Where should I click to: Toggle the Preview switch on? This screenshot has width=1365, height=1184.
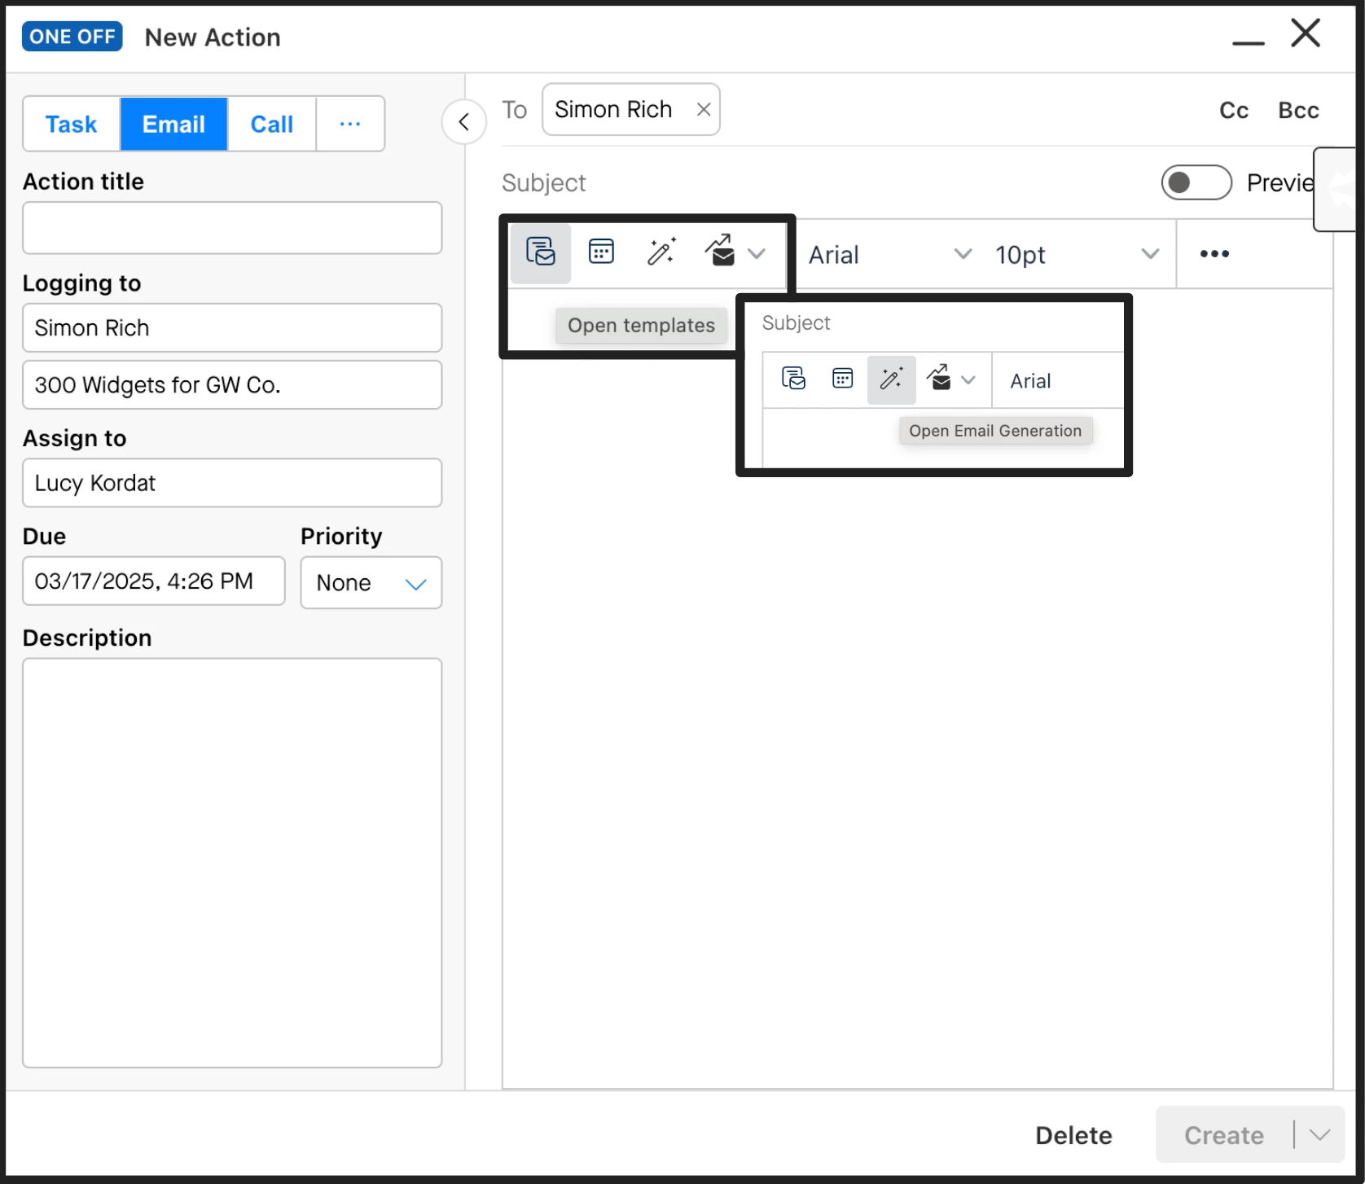(1196, 182)
